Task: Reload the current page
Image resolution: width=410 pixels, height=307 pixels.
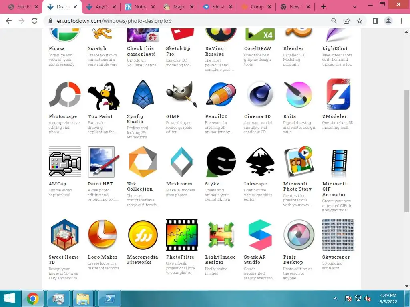Action: point(34,21)
